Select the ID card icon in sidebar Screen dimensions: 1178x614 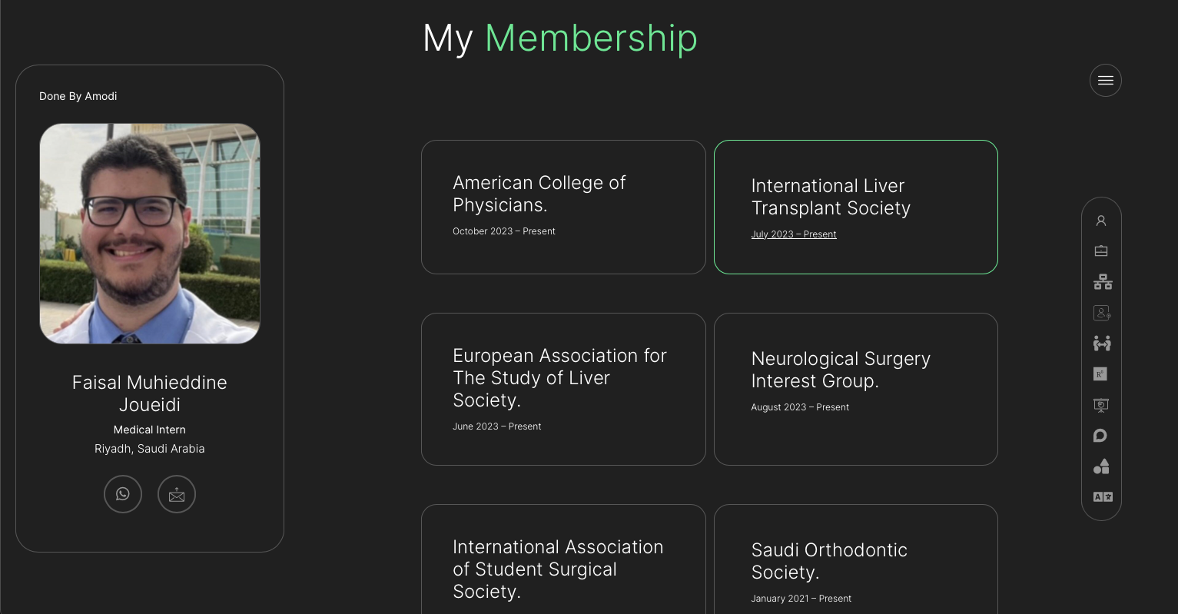[1101, 313]
